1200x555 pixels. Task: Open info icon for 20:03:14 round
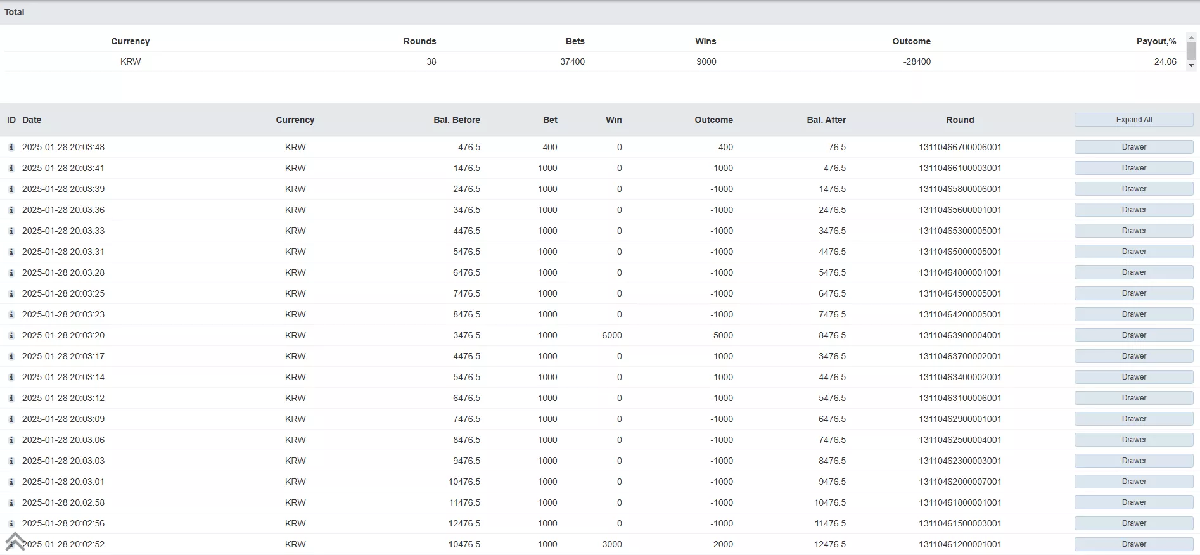click(11, 377)
